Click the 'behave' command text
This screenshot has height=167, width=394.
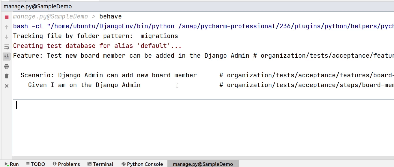111,16
